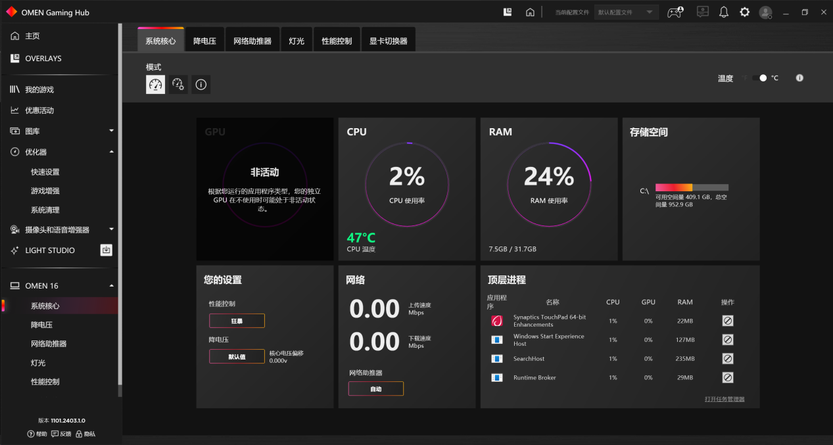Block the Synaptics TouchPad process

tap(727, 321)
